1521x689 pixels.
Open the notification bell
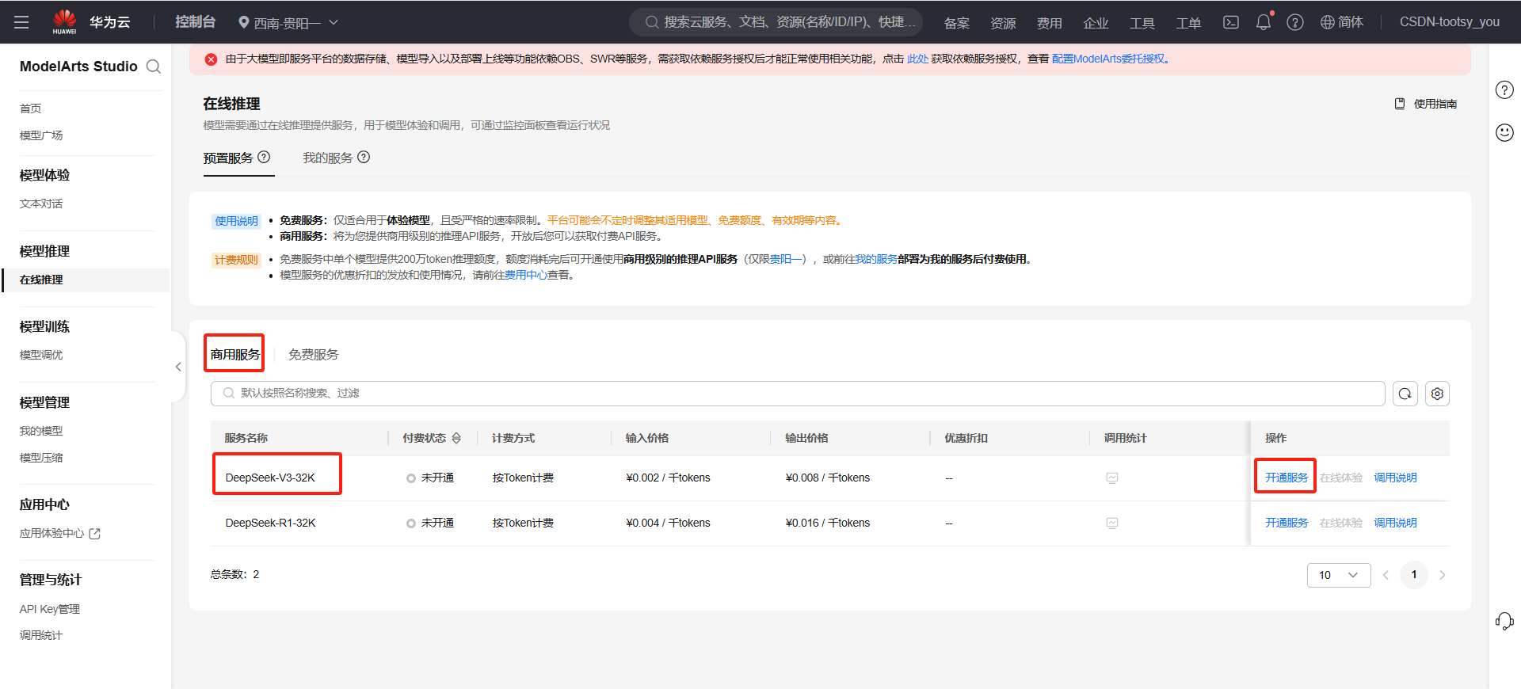tap(1264, 22)
